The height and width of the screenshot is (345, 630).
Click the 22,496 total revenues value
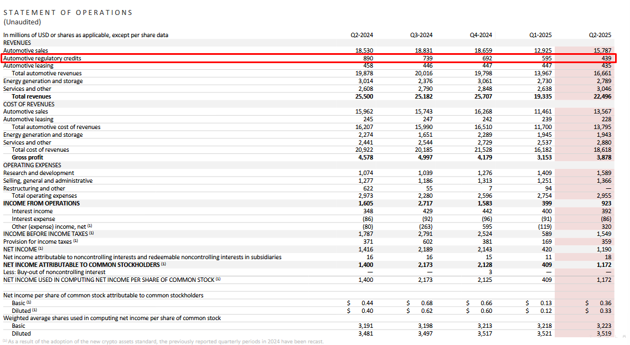click(602, 96)
